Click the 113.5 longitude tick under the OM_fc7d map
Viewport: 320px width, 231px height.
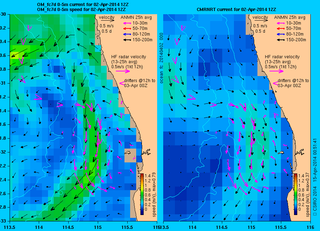tap(10, 227)
